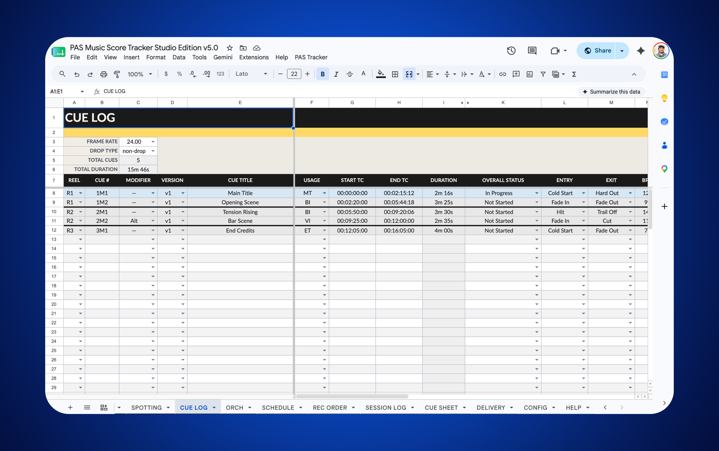Viewport: 719px width, 451px height.
Task: Switch to the SPOTTING tab
Action: pos(147,407)
